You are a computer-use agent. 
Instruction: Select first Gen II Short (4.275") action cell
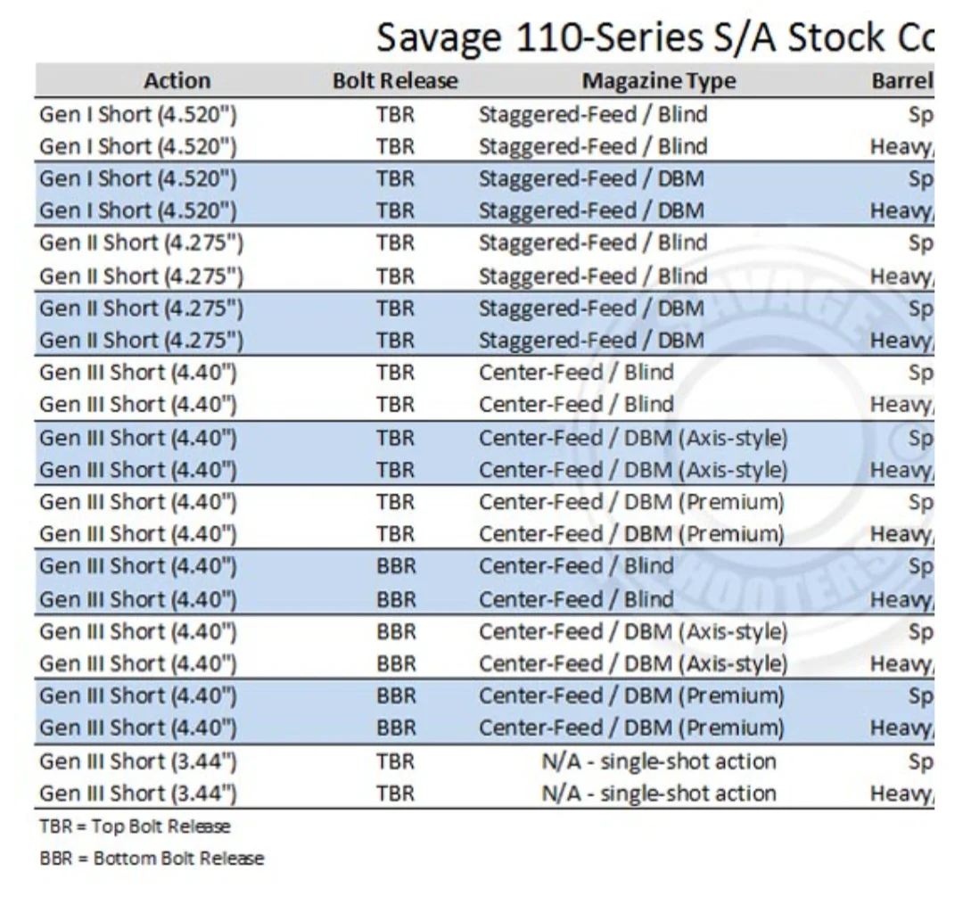tap(141, 243)
